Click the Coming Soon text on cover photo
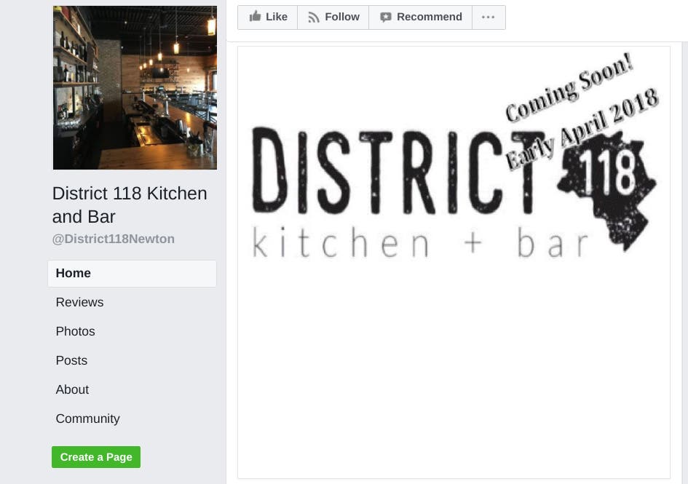This screenshot has width=688, height=484. click(x=569, y=88)
